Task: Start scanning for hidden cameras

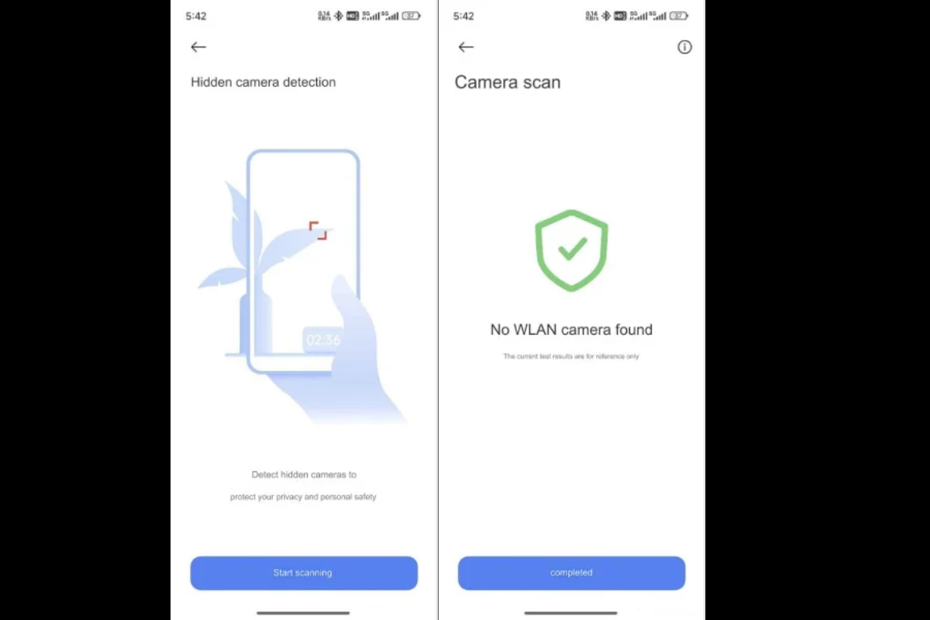Action: (x=304, y=573)
